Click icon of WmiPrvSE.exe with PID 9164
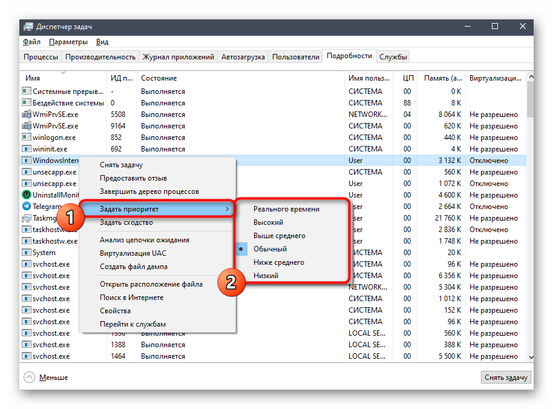 coord(27,126)
